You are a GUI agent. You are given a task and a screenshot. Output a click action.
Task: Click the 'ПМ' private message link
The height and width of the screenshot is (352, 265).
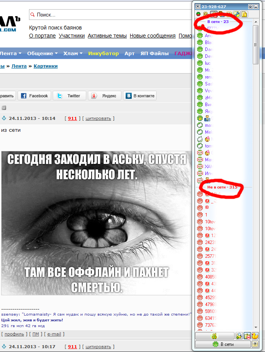point(36,334)
